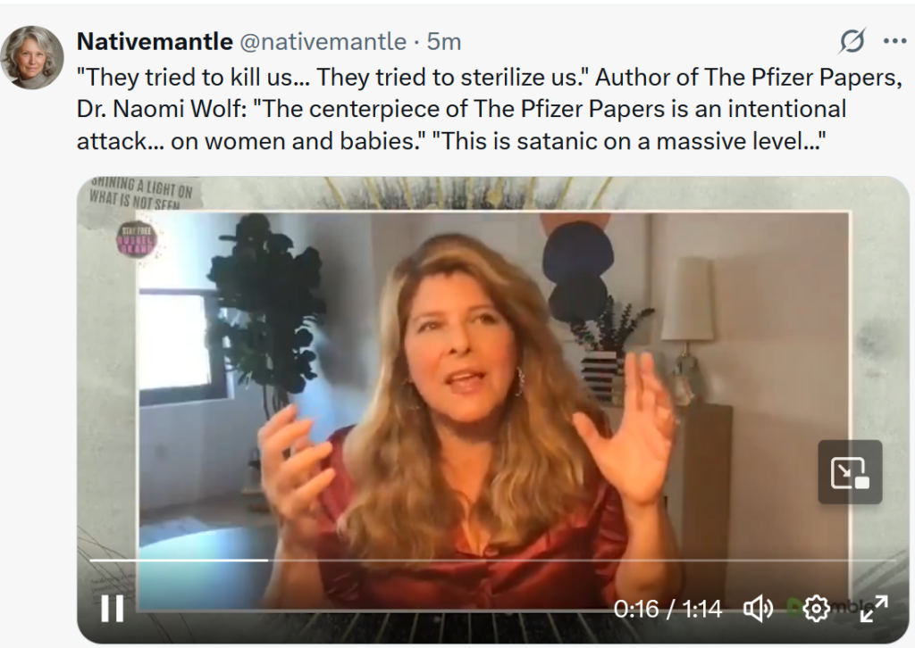Click the tweet text about Pfizer Papers
The image size is (915, 648).
click(489, 109)
